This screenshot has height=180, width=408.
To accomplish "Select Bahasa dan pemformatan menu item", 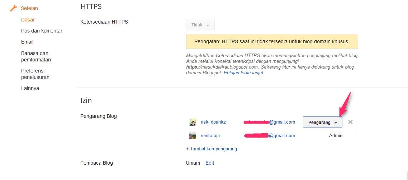I will [36, 56].
